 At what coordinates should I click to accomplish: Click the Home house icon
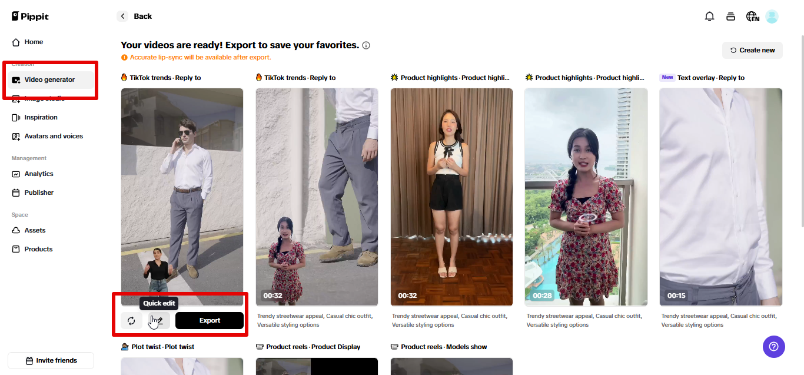[16, 42]
